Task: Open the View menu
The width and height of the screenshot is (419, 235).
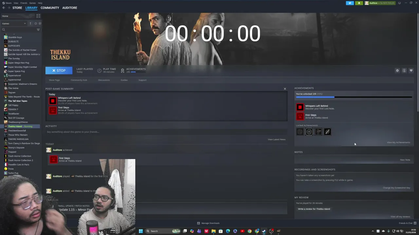Action: pyautogui.click(x=16, y=3)
